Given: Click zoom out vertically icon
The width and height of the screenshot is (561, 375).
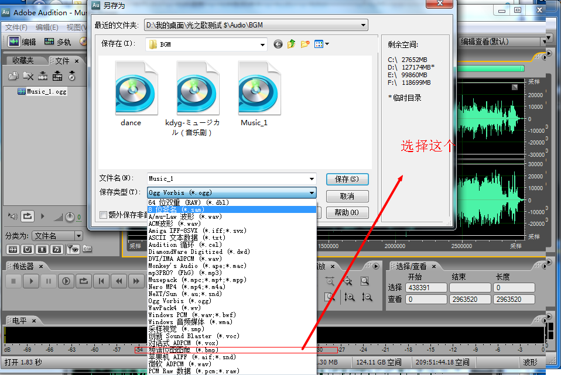Looking at the screenshot, I should click(x=367, y=297).
